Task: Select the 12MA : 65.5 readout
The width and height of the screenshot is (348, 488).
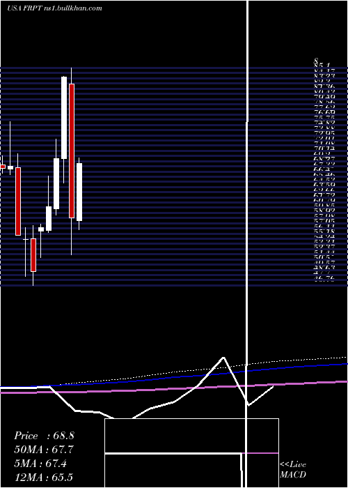Action: coord(43,478)
